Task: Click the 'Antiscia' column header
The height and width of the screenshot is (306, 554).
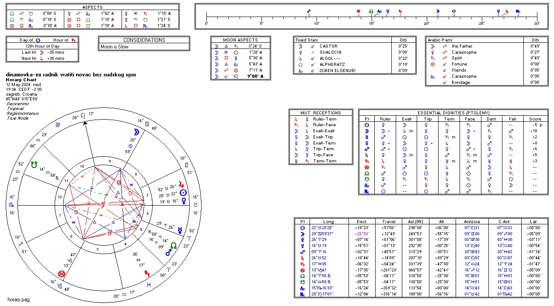Action: coord(472,222)
